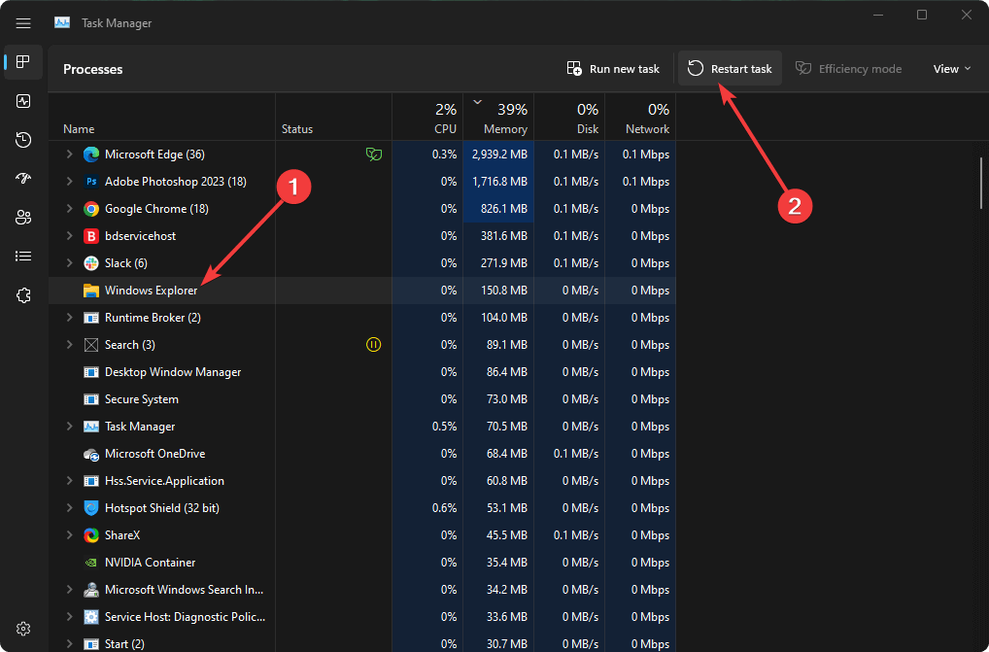Open Startup apps from the sidebar
This screenshot has width=989, height=652.
click(23, 179)
